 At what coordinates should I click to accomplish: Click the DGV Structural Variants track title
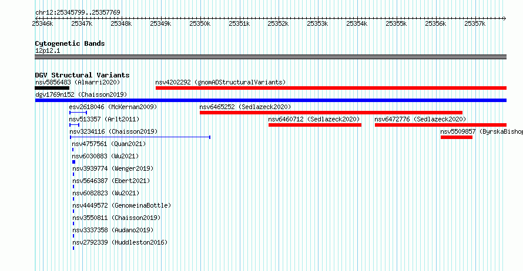point(82,75)
